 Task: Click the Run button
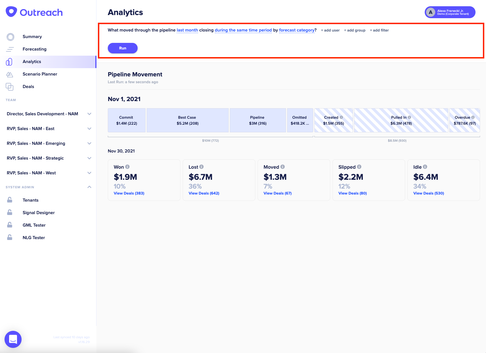(x=123, y=48)
